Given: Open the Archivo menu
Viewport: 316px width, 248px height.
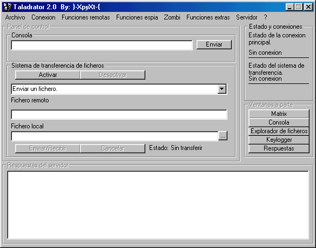Looking at the screenshot, I should click(15, 17).
